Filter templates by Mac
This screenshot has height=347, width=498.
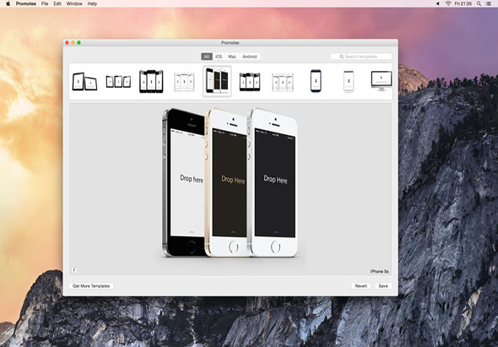(232, 57)
